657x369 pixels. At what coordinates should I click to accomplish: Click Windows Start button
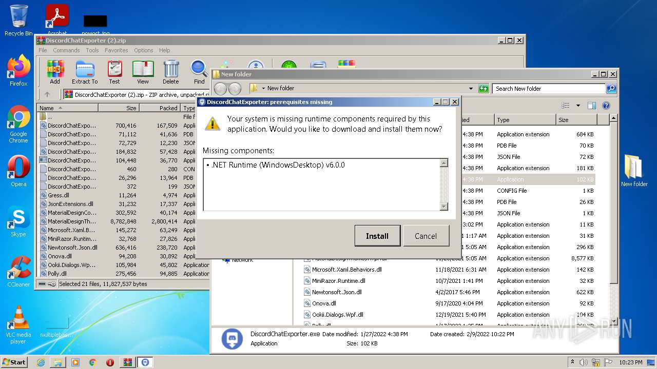pyautogui.click(x=14, y=362)
